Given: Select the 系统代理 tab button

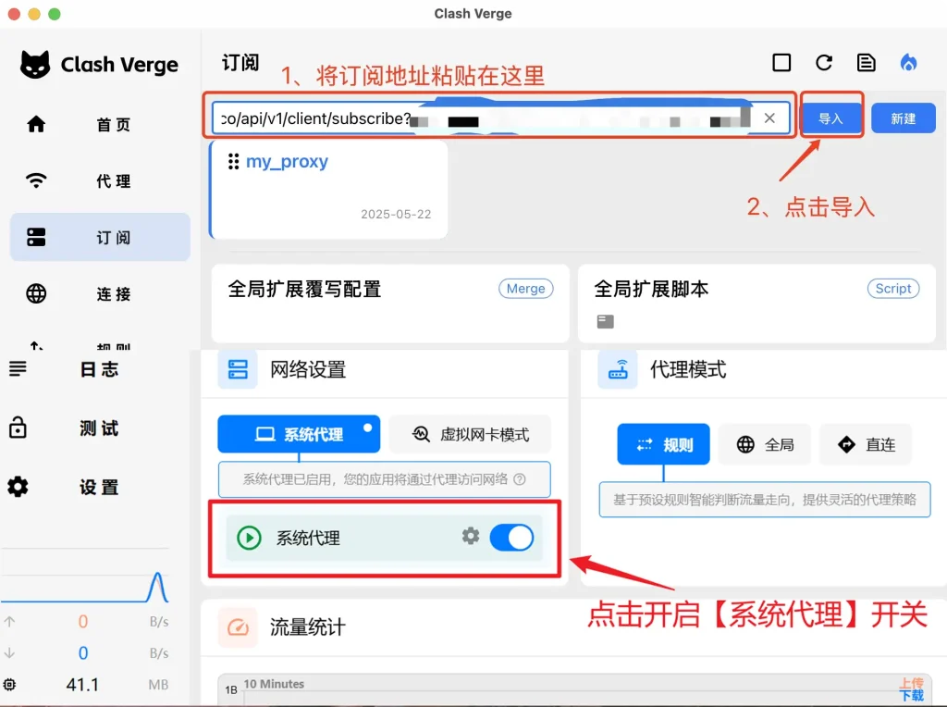Looking at the screenshot, I should pos(299,434).
